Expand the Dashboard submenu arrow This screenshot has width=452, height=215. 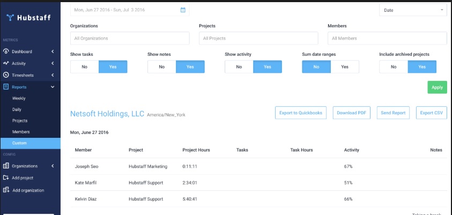click(x=53, y=51)
